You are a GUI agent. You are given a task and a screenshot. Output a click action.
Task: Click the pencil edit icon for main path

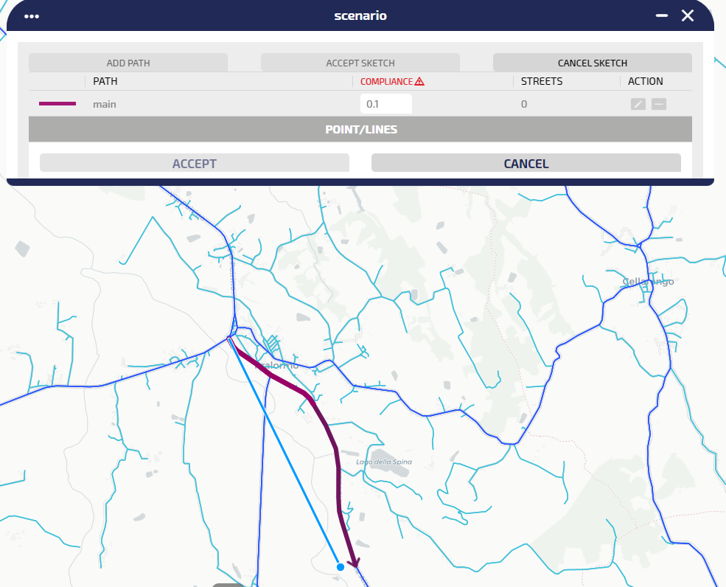pyautogui.click(x=638, y=104)
